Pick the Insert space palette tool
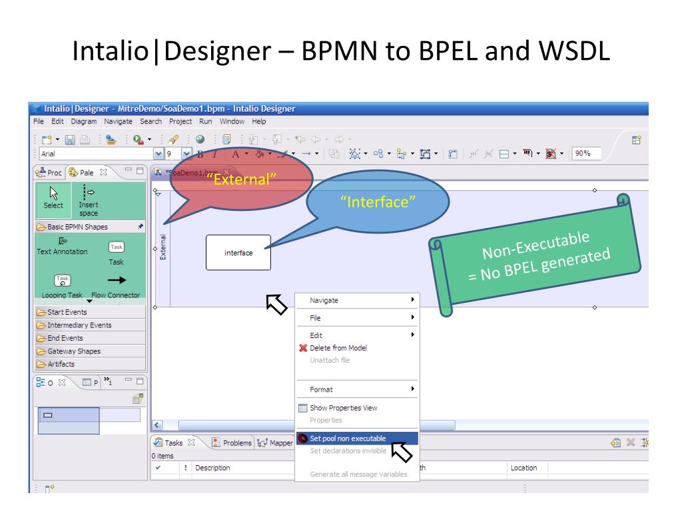This screenshot has width=682, height=511. pyautogui.click(x=89, y=200)
